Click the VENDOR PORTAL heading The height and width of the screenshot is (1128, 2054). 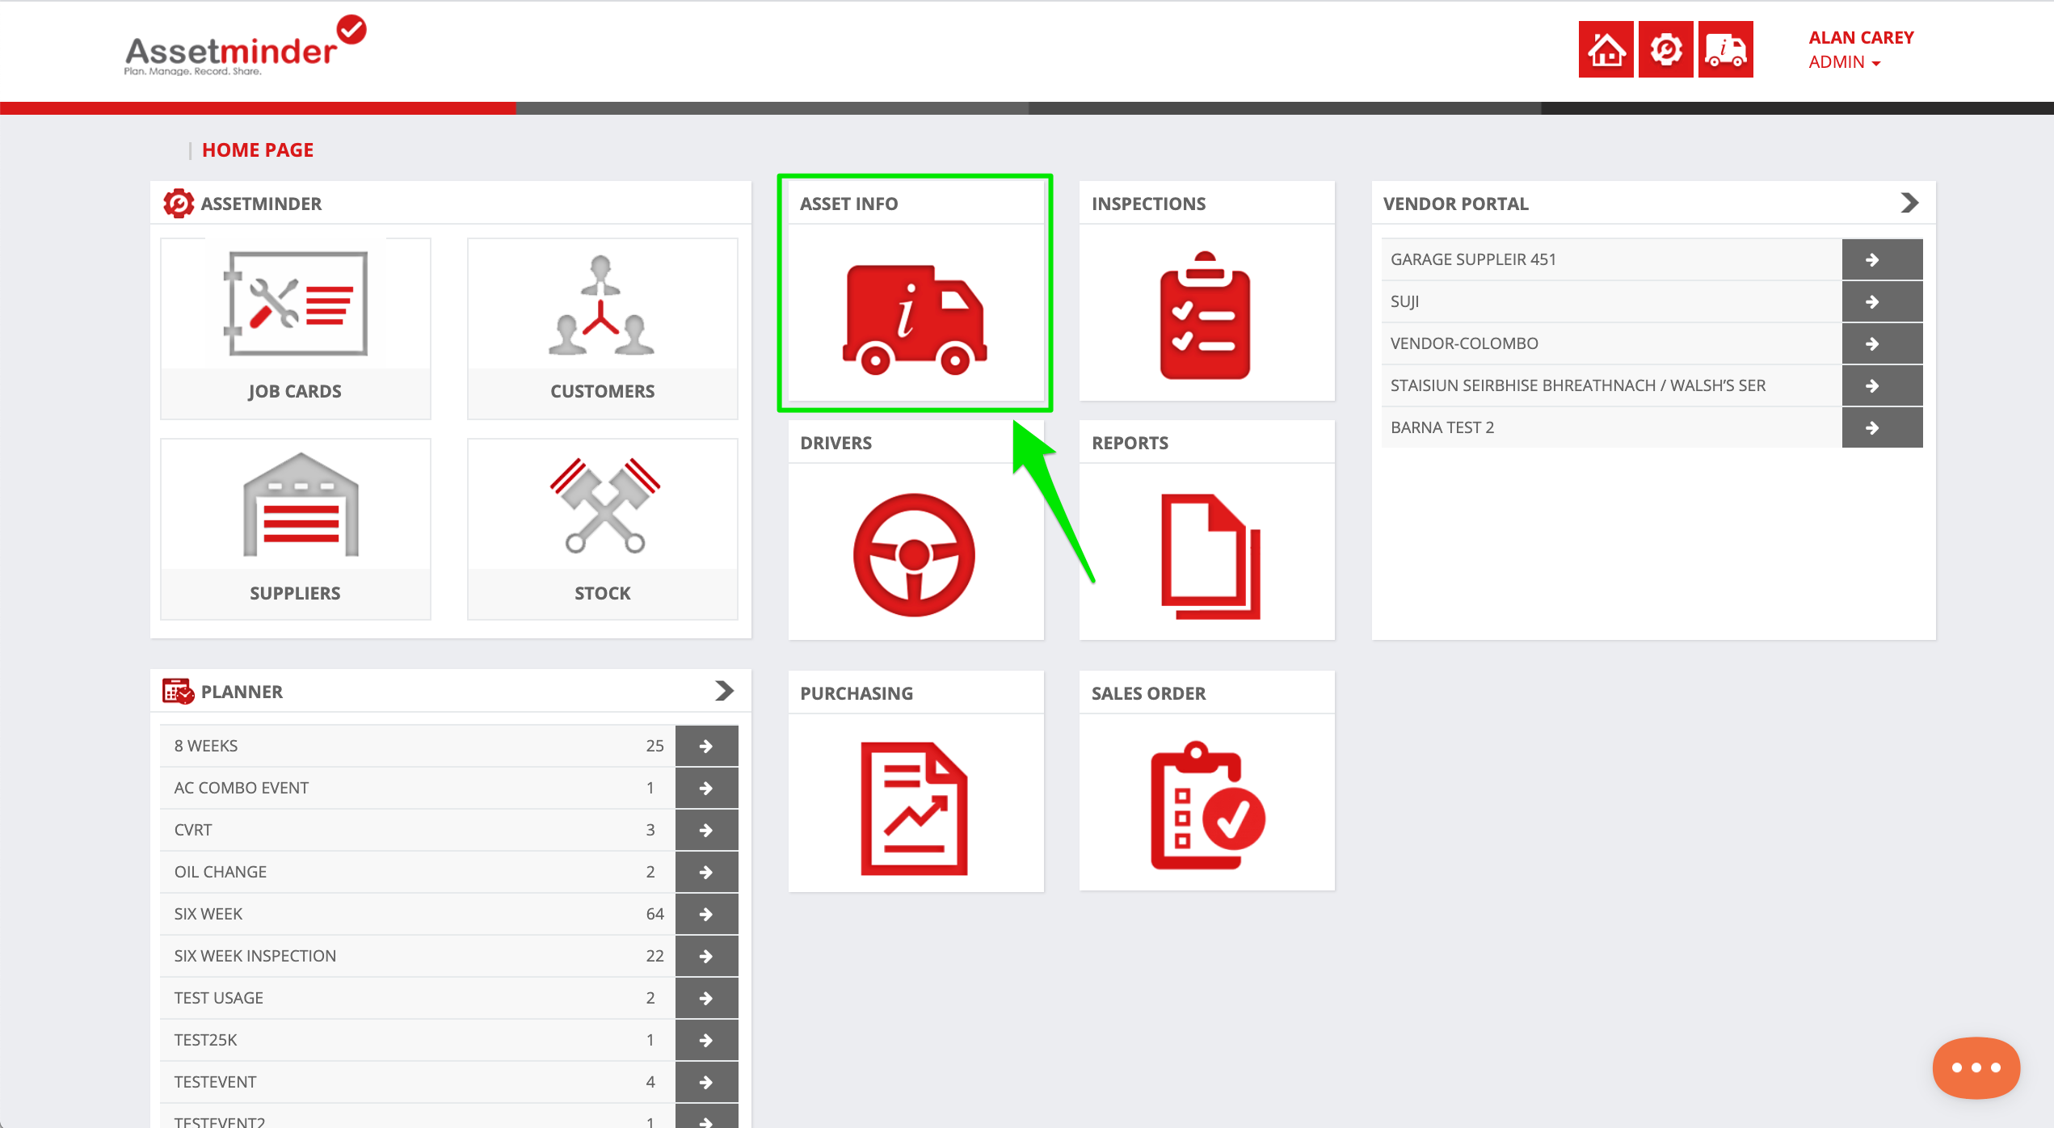pyautogui.click(x=1455, y=204)
